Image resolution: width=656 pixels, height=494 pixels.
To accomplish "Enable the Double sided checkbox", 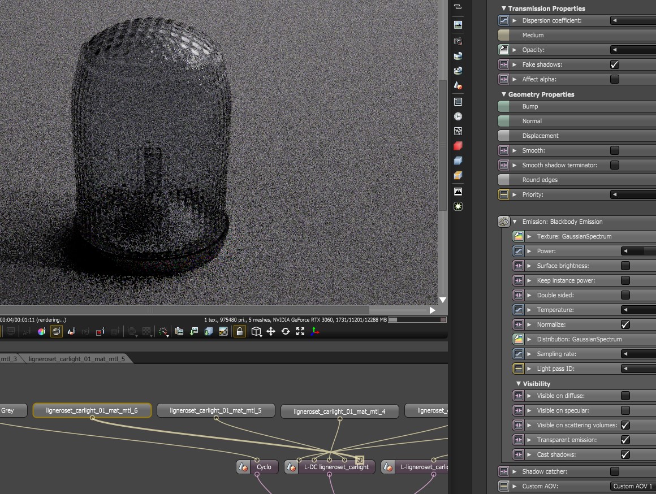I will 625,295.
